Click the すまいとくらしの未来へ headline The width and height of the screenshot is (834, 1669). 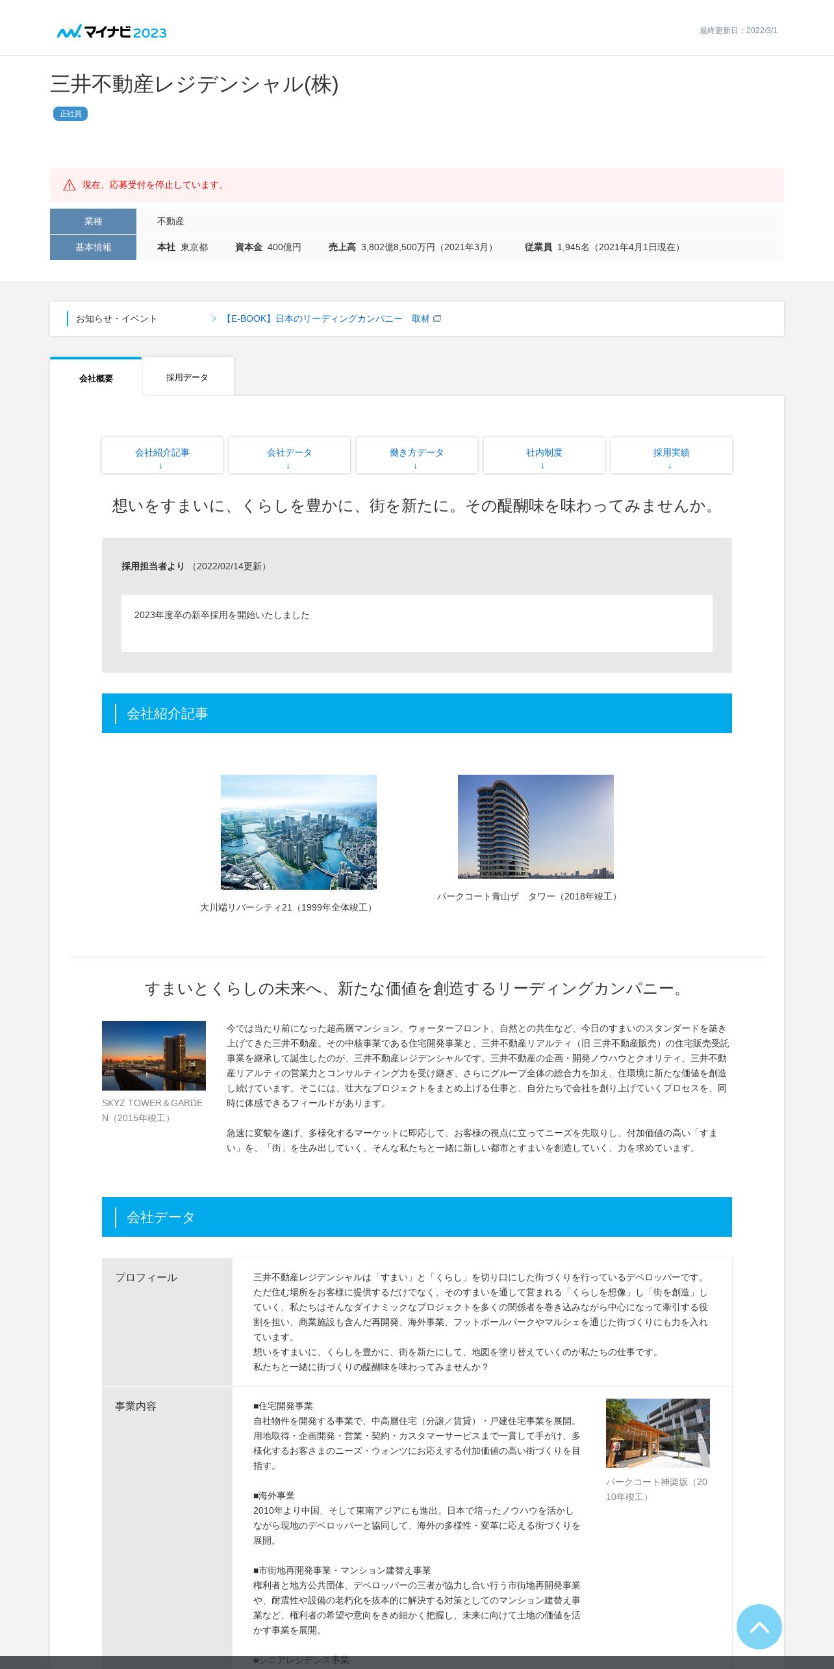(x=417, y=989)
